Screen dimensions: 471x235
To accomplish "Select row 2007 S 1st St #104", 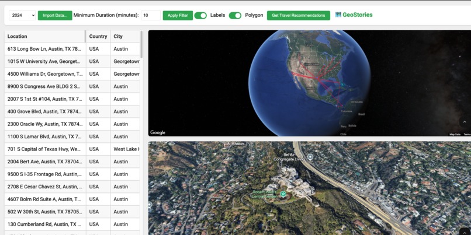I will click(72, 99).
